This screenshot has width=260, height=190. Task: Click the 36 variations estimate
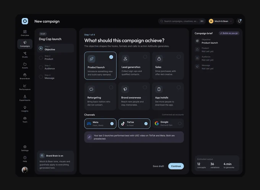[x=215, y=165]
